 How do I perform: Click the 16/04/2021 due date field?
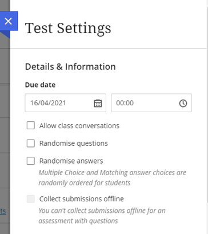(65, 103)
